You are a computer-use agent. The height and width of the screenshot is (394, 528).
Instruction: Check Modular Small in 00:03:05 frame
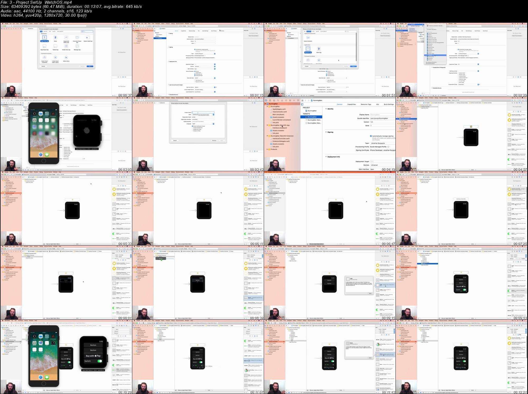(x=63, y=147)
